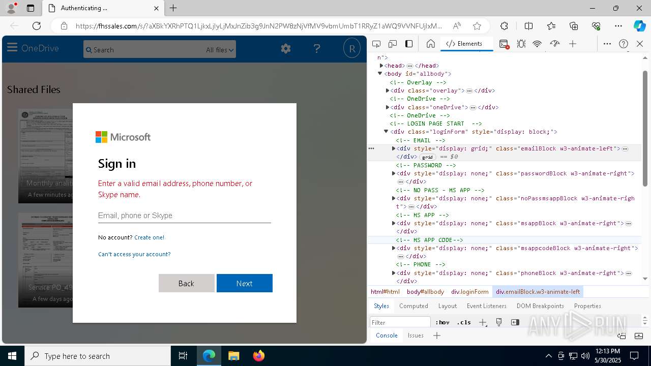Open the Network wifi icon tool

(x=537, y=44)
